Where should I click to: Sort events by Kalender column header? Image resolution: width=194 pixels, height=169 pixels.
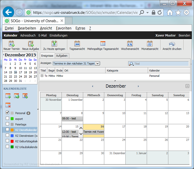point(169,70)
